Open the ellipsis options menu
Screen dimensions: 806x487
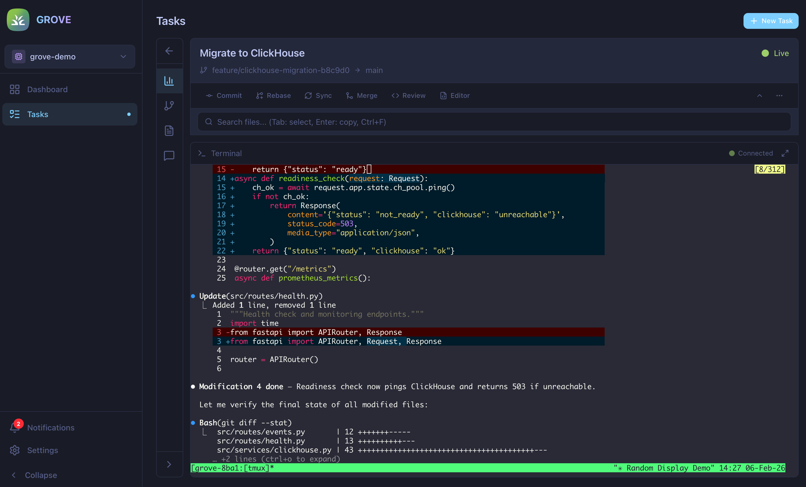pyautogui.click(x=780, y=96)
